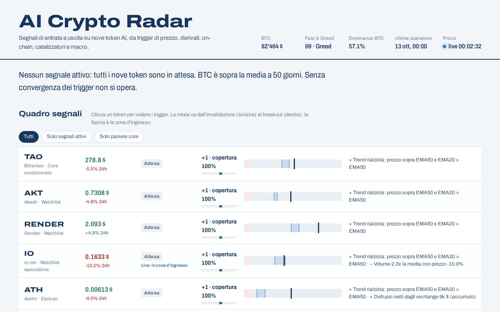Click the Fear & Greed value "69 · Greed"
500x312 pixels.
[318, 46]
